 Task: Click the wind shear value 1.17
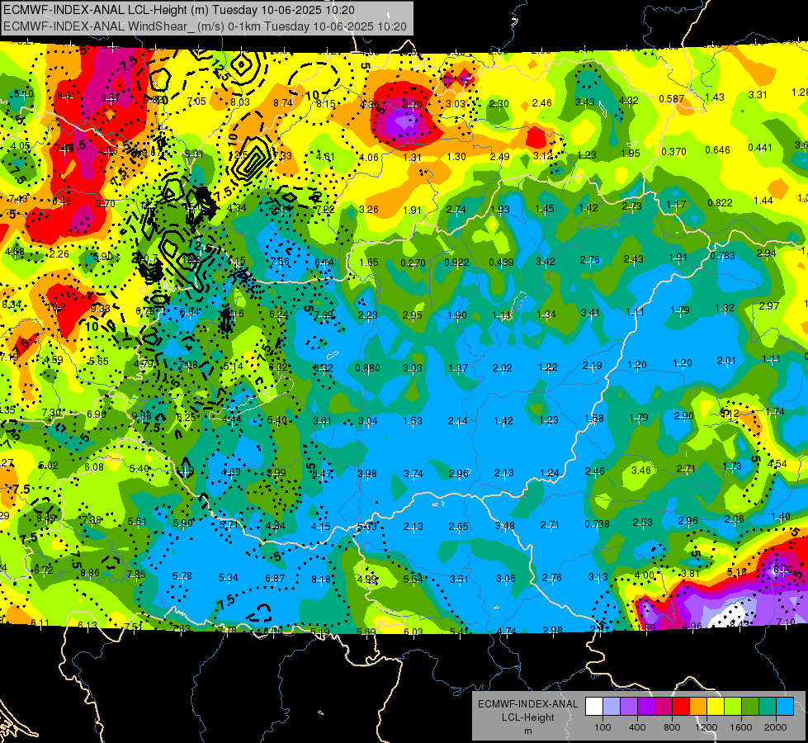point(676,205)
